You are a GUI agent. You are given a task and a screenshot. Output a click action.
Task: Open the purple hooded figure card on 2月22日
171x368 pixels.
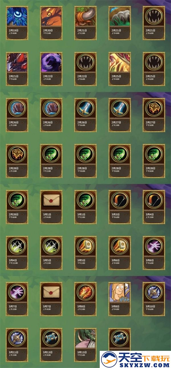coord(51,69)
